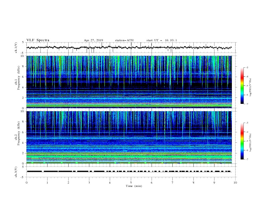Select the "start UT = 16:10:1" header text
The image size is (265, 205).
162,40
